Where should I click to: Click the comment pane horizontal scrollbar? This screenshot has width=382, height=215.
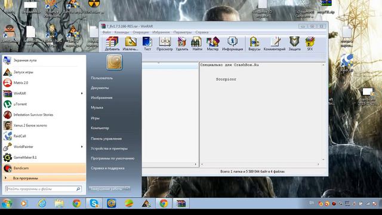pyautogui.click(x=260, y=164)
